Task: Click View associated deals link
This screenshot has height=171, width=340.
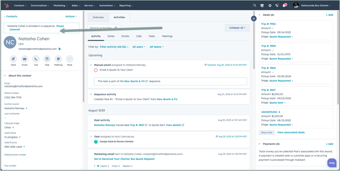Action: click(x=291, y=132)
